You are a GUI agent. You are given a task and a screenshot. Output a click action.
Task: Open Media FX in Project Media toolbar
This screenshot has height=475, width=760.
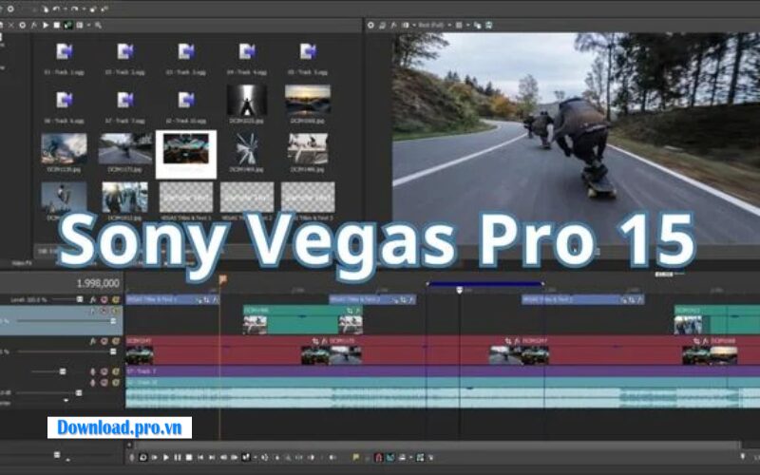click(x=34, y=26)
